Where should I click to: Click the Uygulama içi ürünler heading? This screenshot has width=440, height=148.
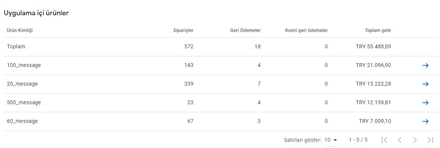click(36, 13)
